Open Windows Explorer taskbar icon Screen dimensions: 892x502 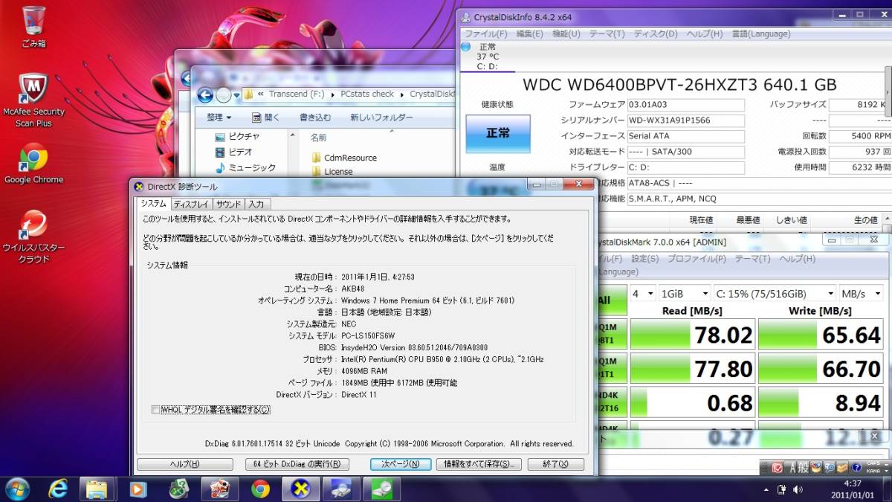(97, 489)
